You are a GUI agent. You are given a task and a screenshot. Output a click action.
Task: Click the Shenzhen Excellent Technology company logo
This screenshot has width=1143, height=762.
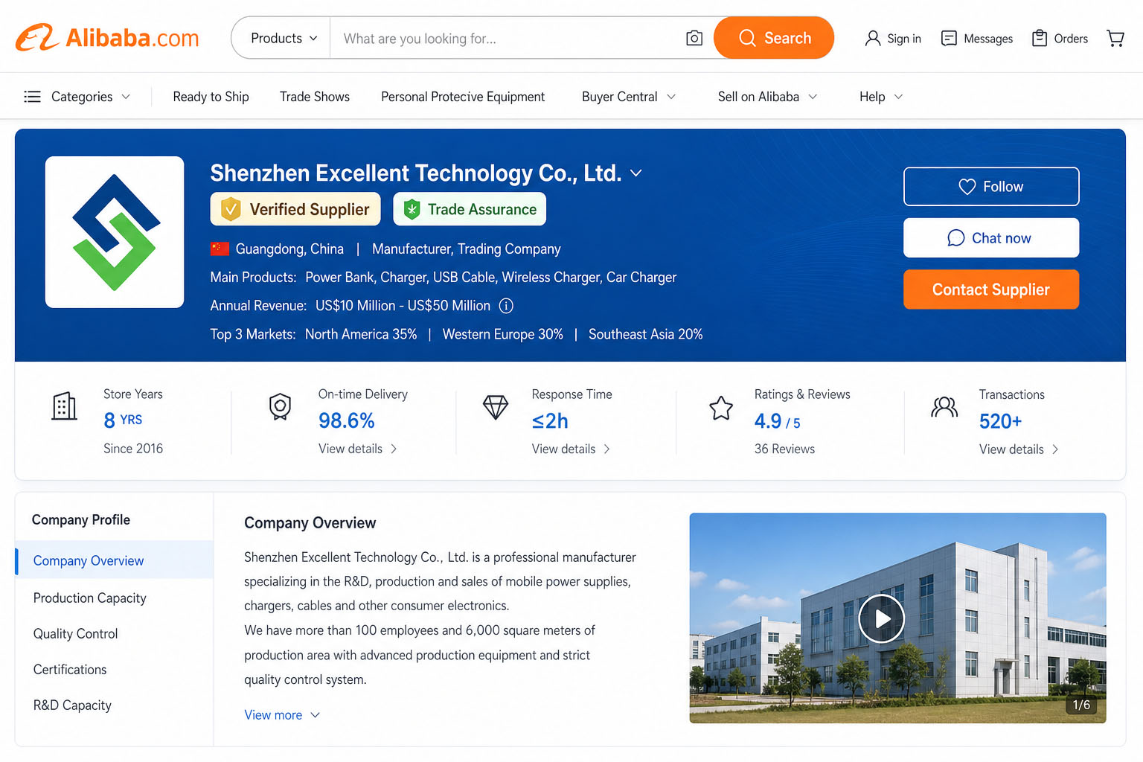(115, 232)
